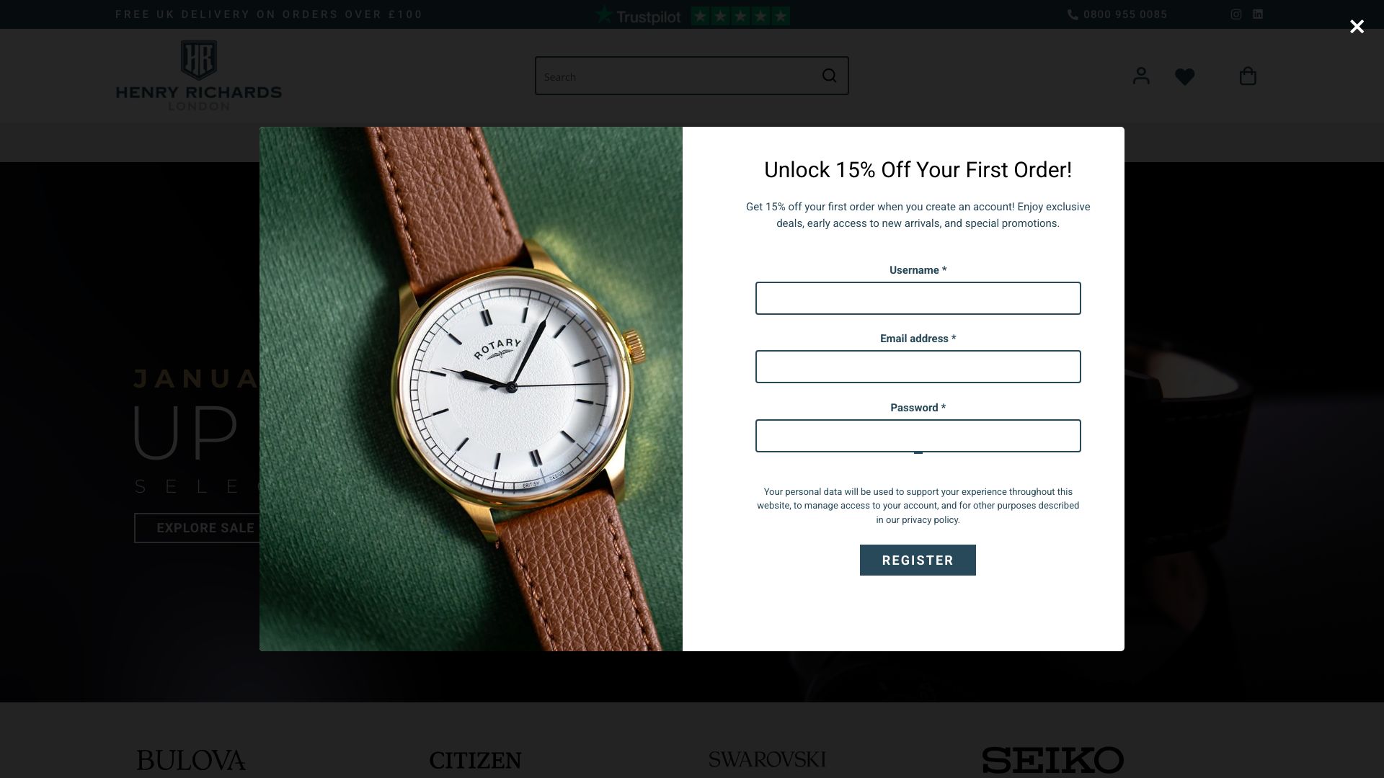Open the shopping bag icon
This screenshot has width=1384, height=778.
(1248, 76)
